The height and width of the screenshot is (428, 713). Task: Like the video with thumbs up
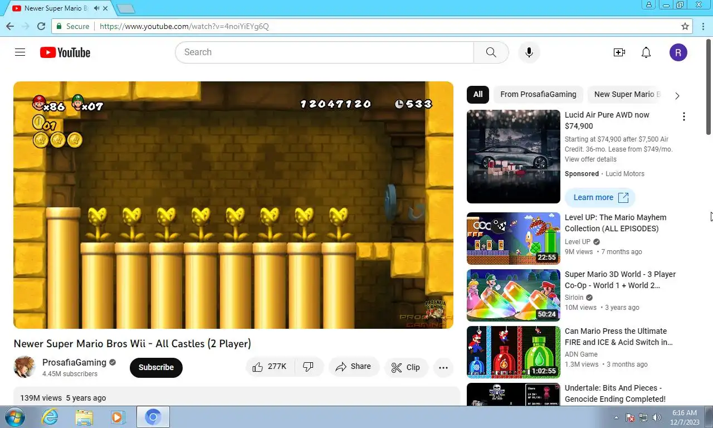(270, 367)
